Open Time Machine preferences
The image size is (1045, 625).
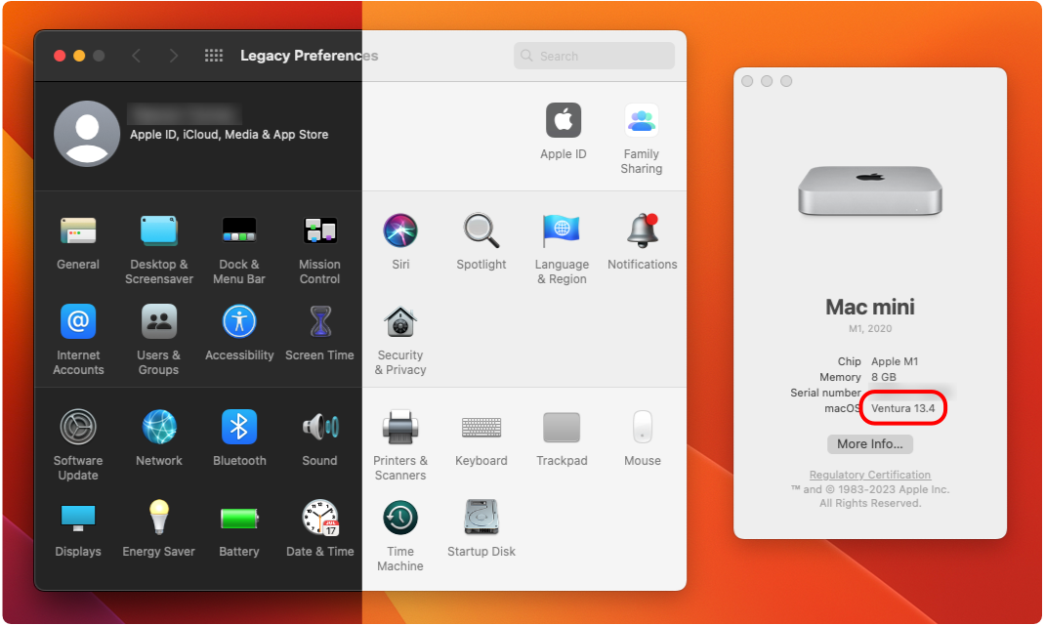[x=400, y=518]
